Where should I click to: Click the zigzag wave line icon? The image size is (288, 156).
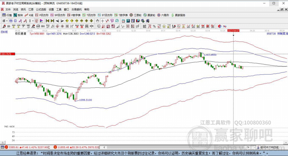point(123,26)
